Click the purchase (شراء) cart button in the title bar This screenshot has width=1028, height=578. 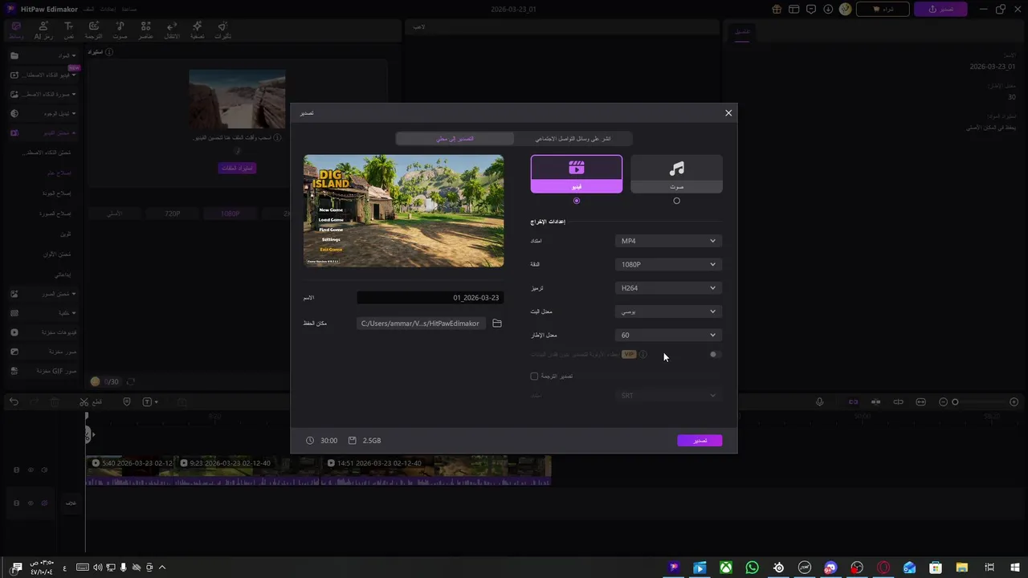coord(882,9)
